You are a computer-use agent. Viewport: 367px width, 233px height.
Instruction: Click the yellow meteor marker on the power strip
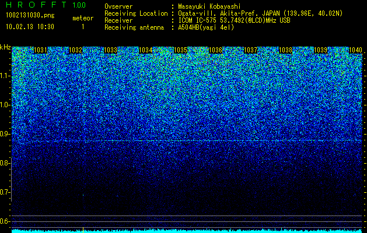[83, 230]
